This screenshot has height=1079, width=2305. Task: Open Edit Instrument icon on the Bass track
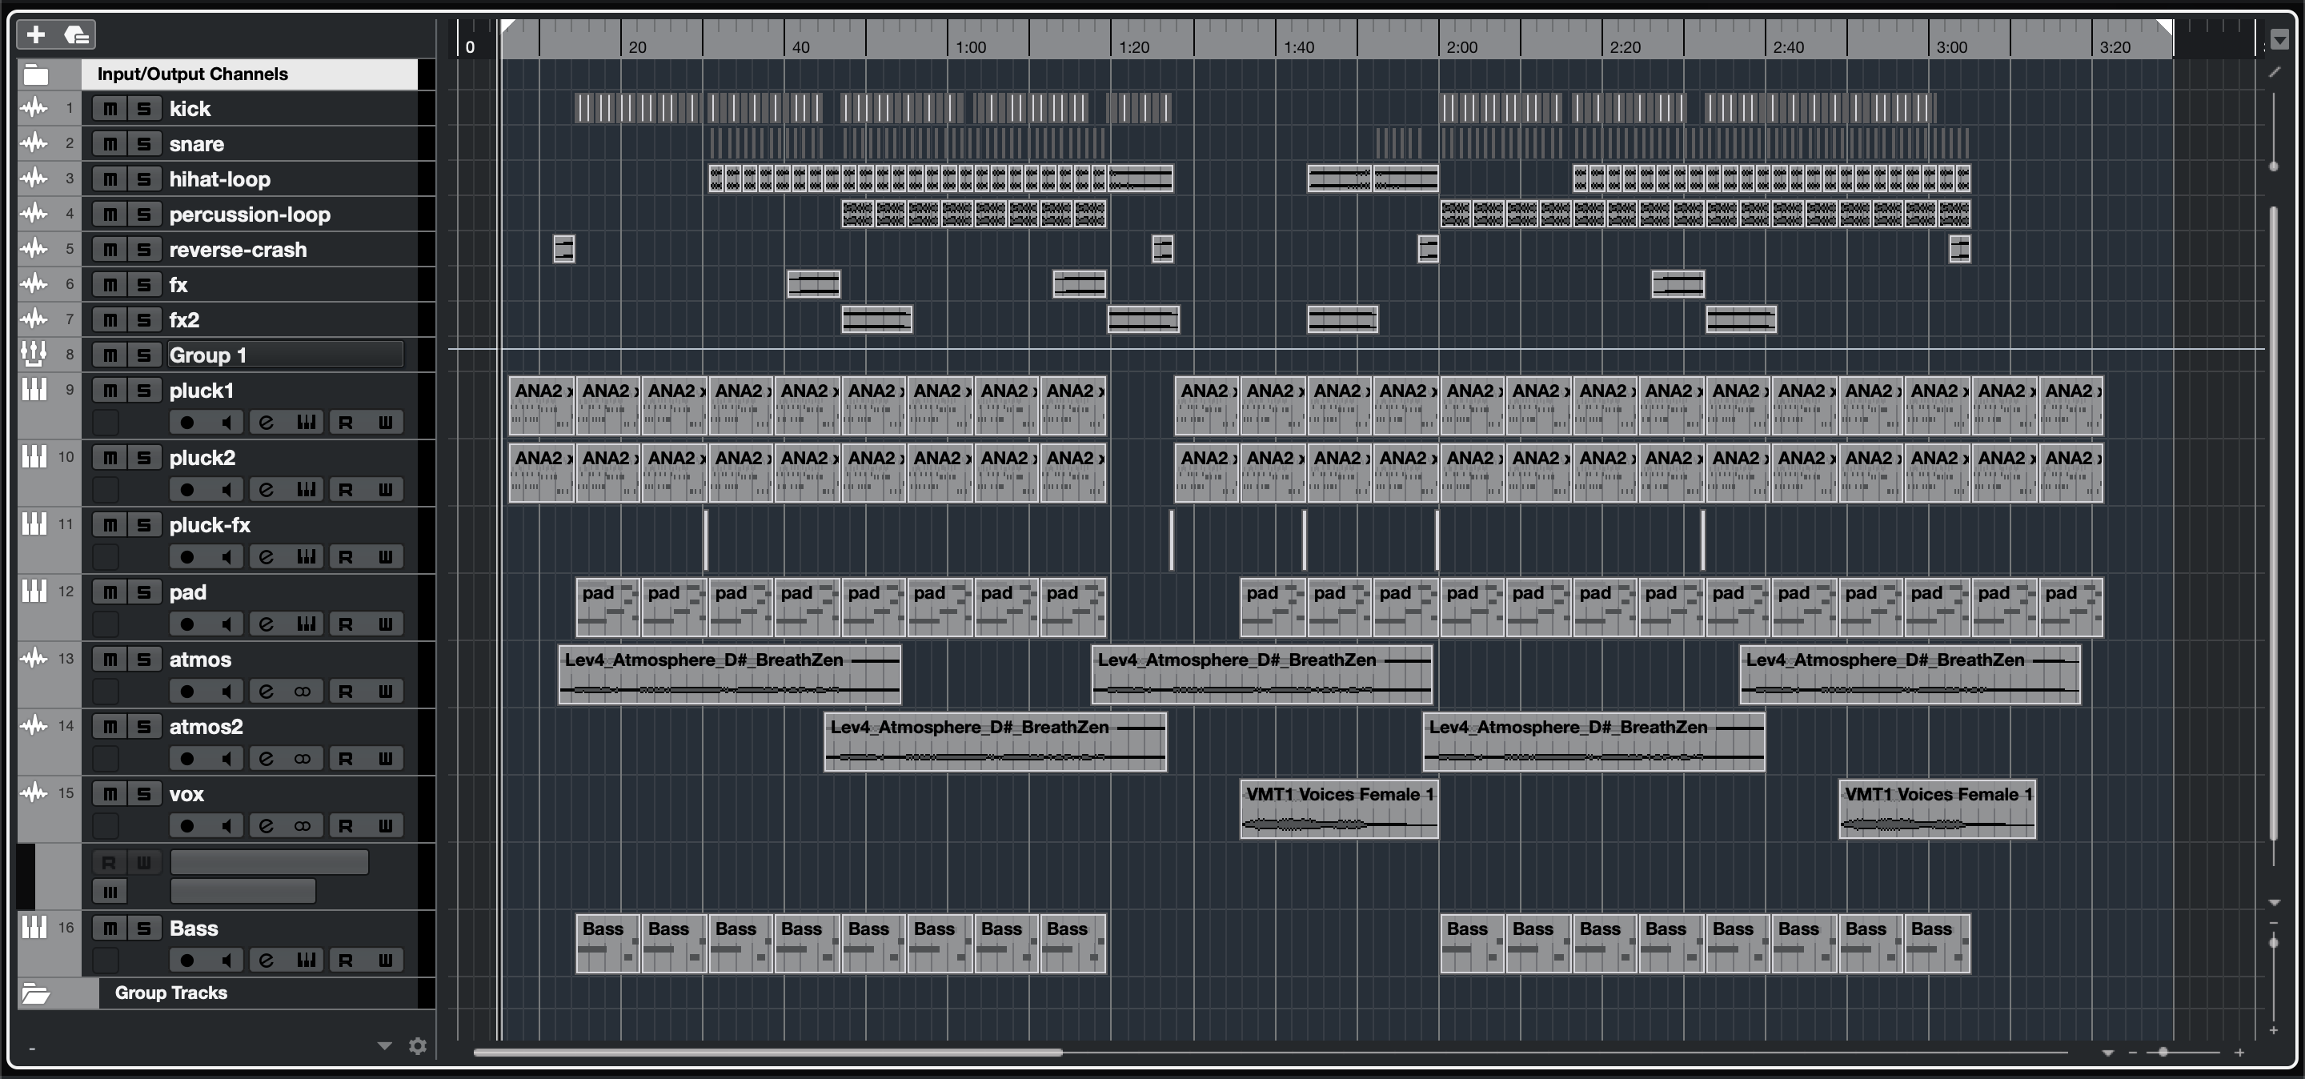tap(306, 960)
